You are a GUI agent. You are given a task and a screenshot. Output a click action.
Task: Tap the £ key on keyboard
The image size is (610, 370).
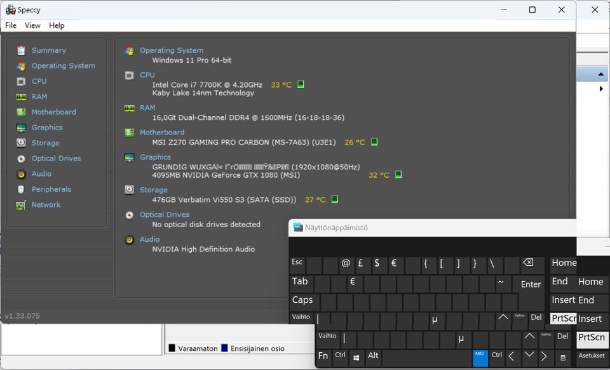tap(361, 265)
